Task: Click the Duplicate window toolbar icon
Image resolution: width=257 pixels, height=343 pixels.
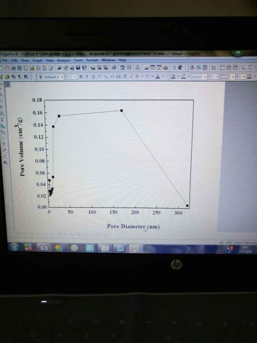Action: pyautogui.click(x=129, y=68)
